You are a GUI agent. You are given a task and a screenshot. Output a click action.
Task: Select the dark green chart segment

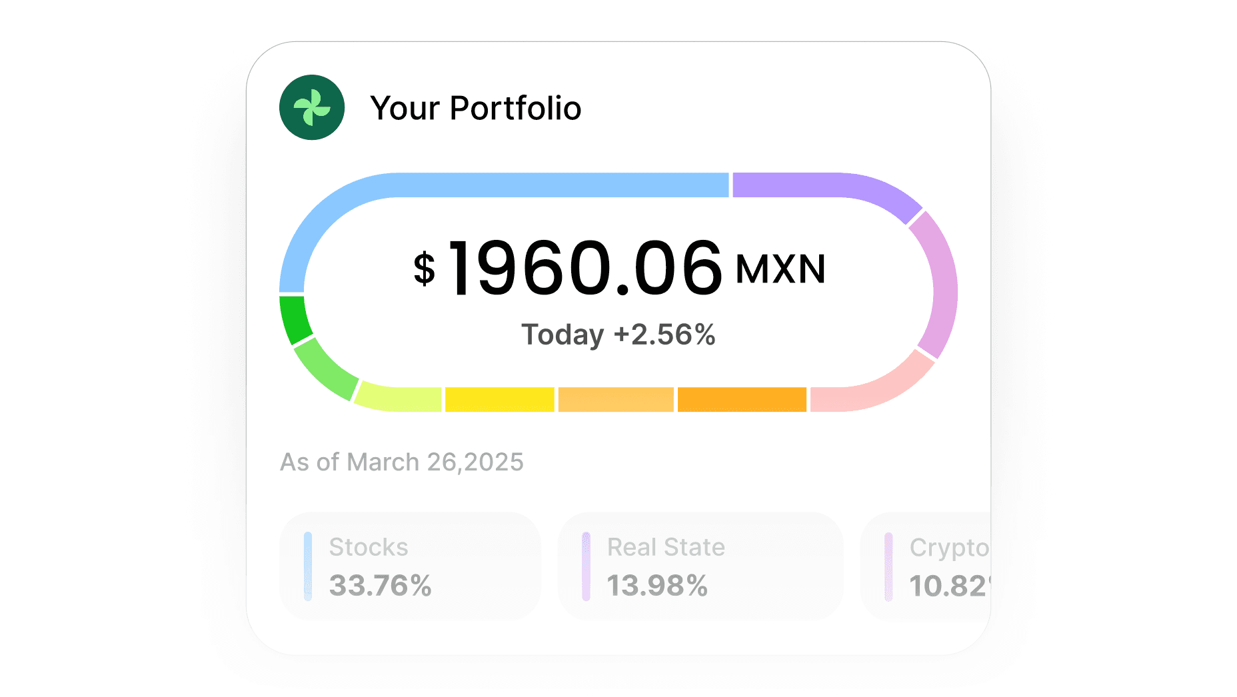(294, 320)
